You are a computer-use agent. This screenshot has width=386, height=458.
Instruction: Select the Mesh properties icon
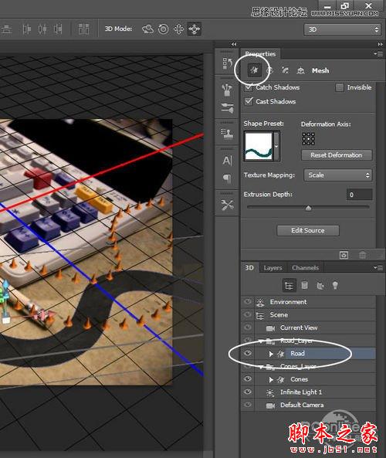[x=254, y=70]
